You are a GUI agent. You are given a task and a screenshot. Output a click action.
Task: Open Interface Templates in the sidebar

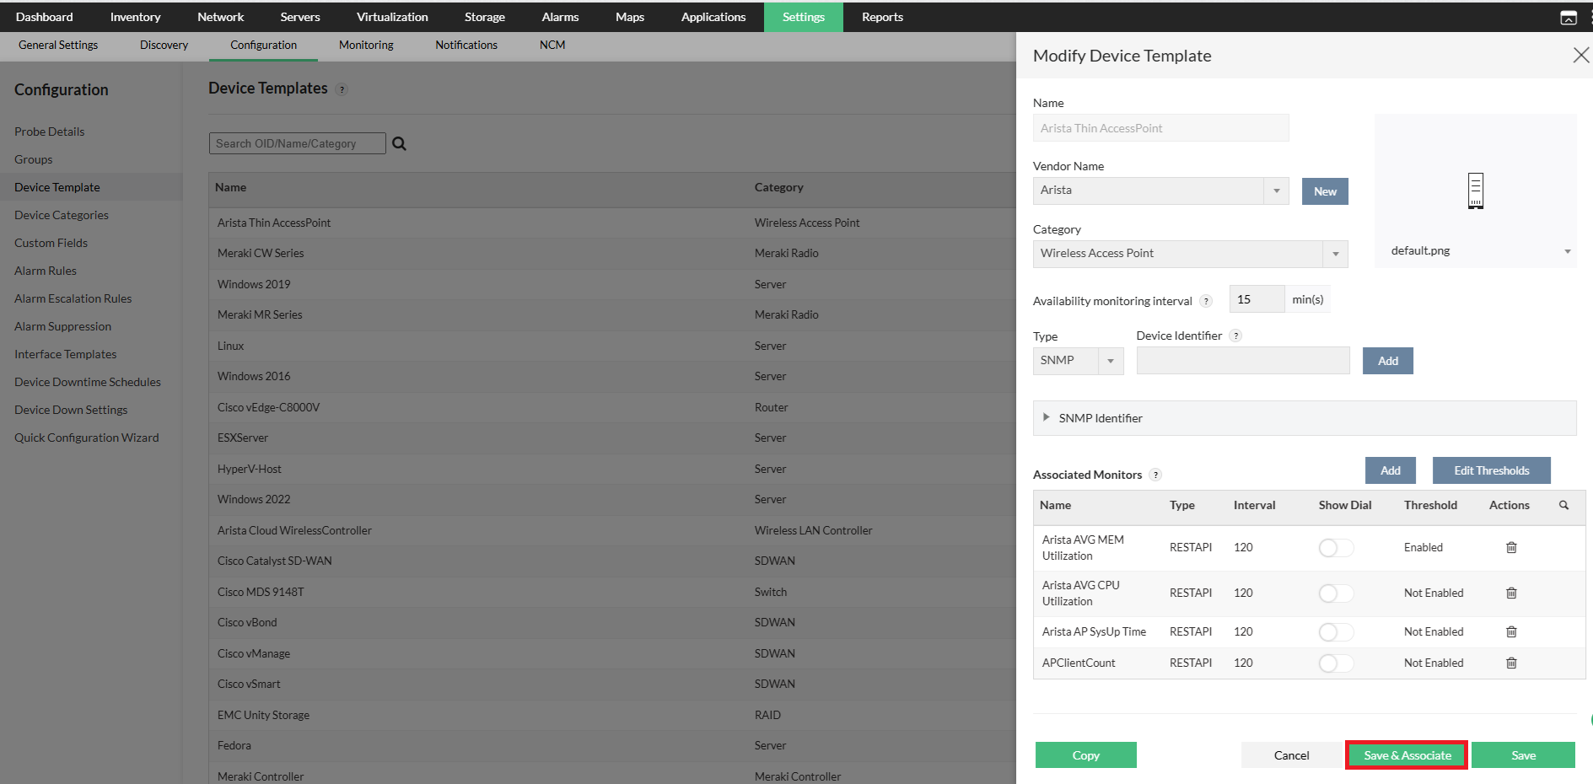[x=65, y=354]
